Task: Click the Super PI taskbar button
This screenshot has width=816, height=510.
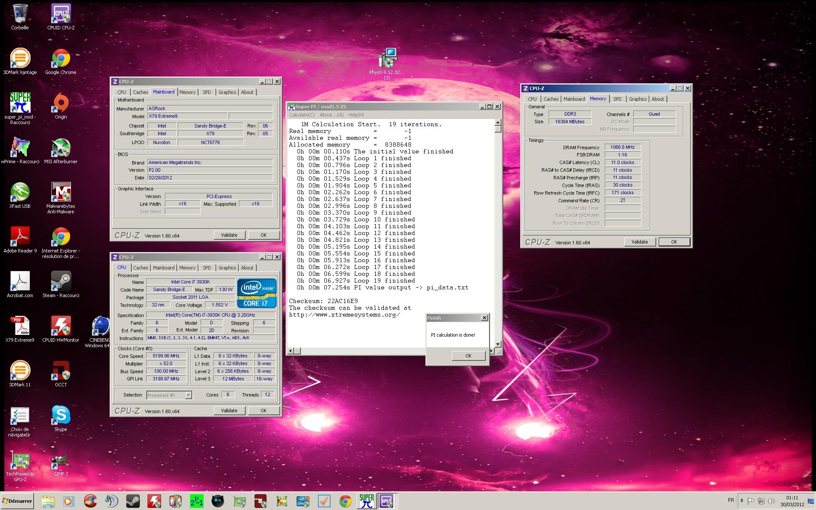Action: [366, 501]
